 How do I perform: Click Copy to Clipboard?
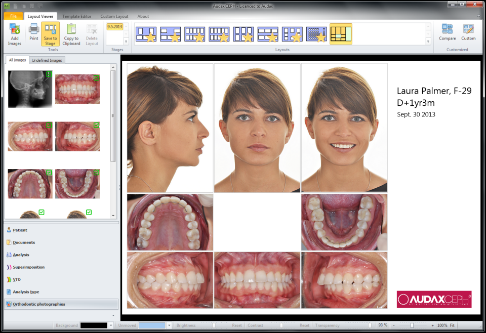tap(71, 34)
